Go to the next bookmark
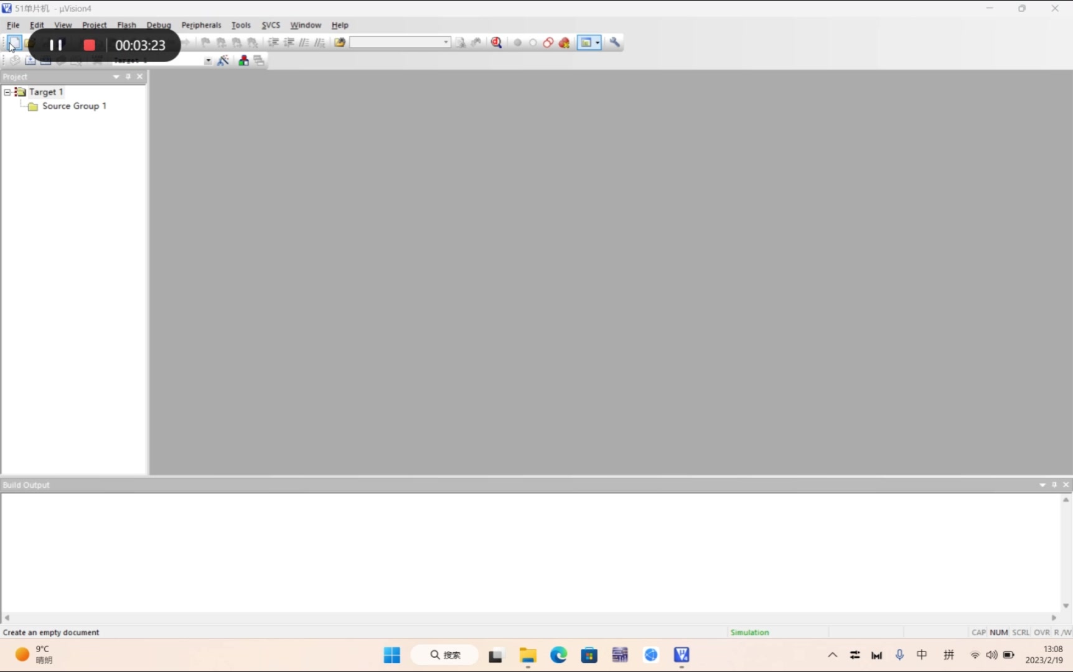The image size is (1073, 672). pos(237,42)
